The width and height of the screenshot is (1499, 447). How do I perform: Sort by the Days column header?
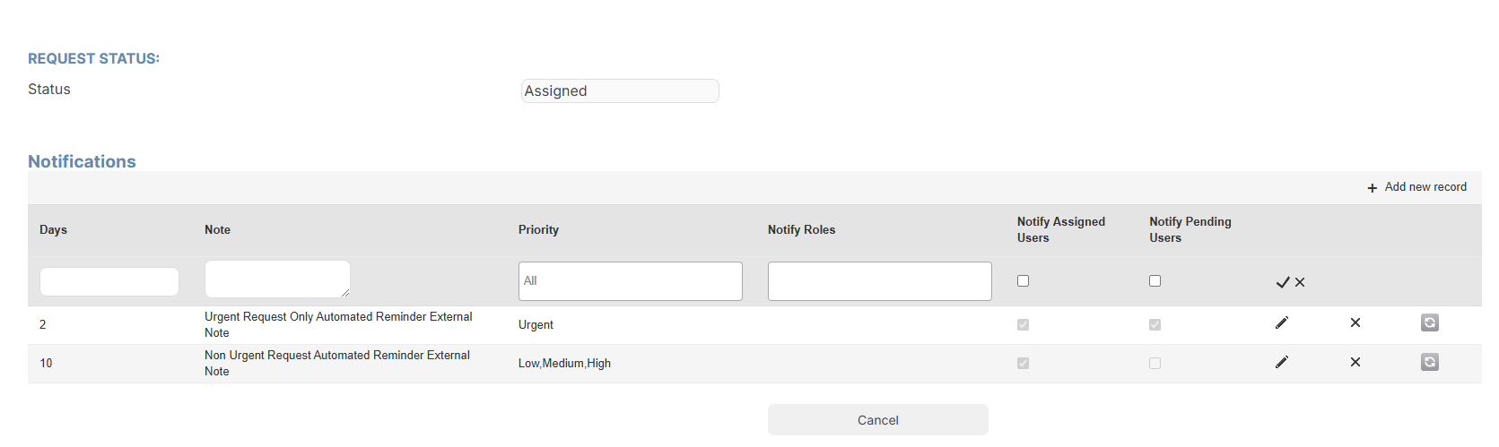[x=53, y=229]
